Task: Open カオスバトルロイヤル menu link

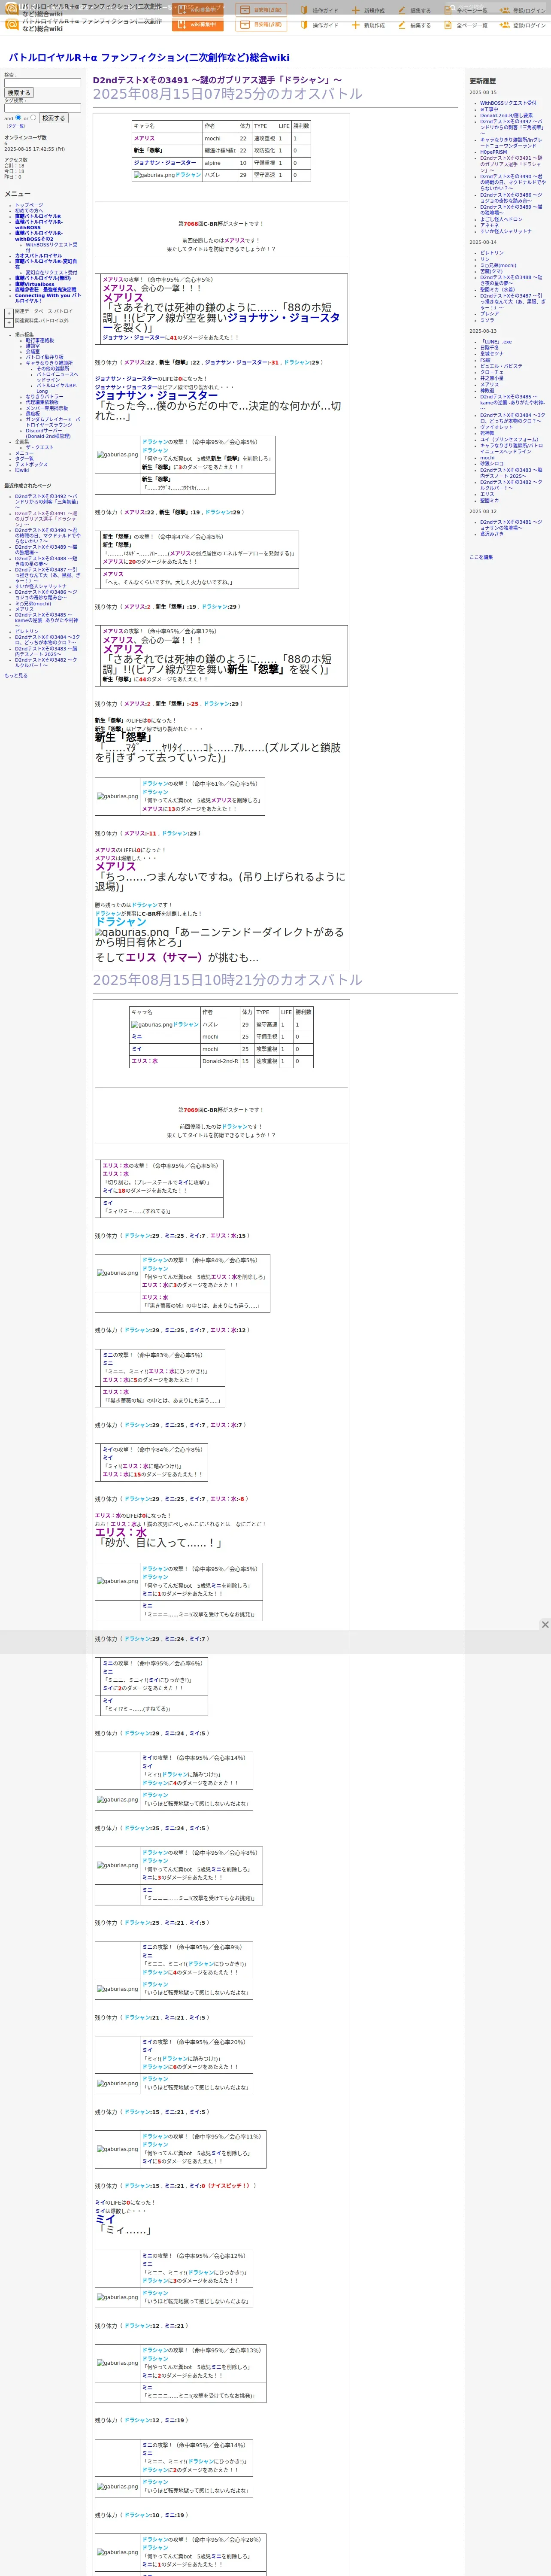Action: coord(39,256)
